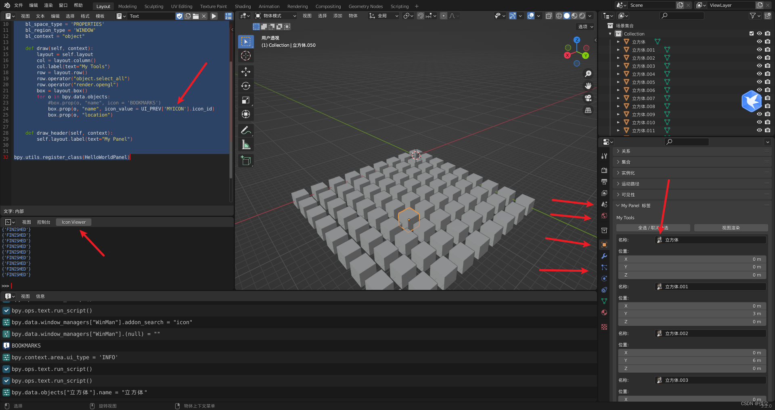Open the 全局 transform orientation dropdown
775x410 pixels.
383,16
